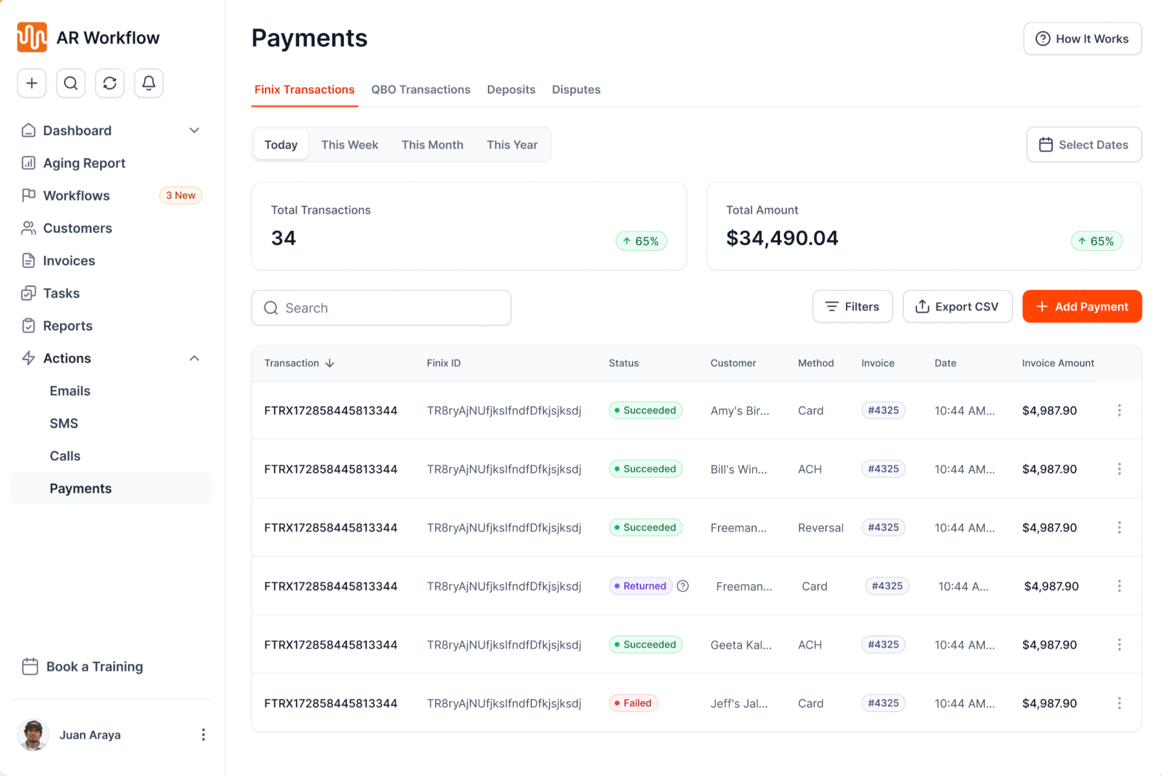
Task: Open row menu for Jeff's Jal... transaction
Action: tap(1119, 703)
